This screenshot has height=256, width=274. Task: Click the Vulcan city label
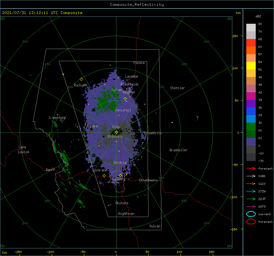[155, 226]
